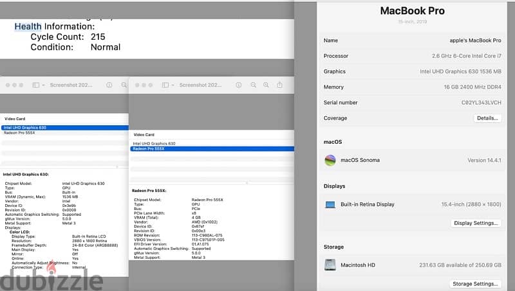Select highlighted Intel UHD Graphics 630 row, left window
Viewport: 515px width, 291px height.
pyautogui.click(x=65, y=127)
